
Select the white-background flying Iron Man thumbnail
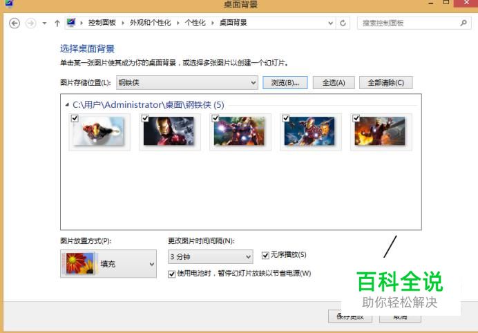pyautogui.click(x=99, y=131)
